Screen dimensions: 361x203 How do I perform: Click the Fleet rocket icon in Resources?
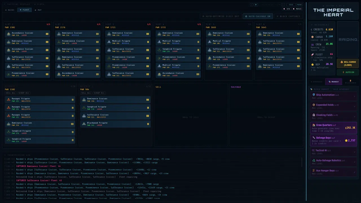pyautogui.click(x=312, y=54)
